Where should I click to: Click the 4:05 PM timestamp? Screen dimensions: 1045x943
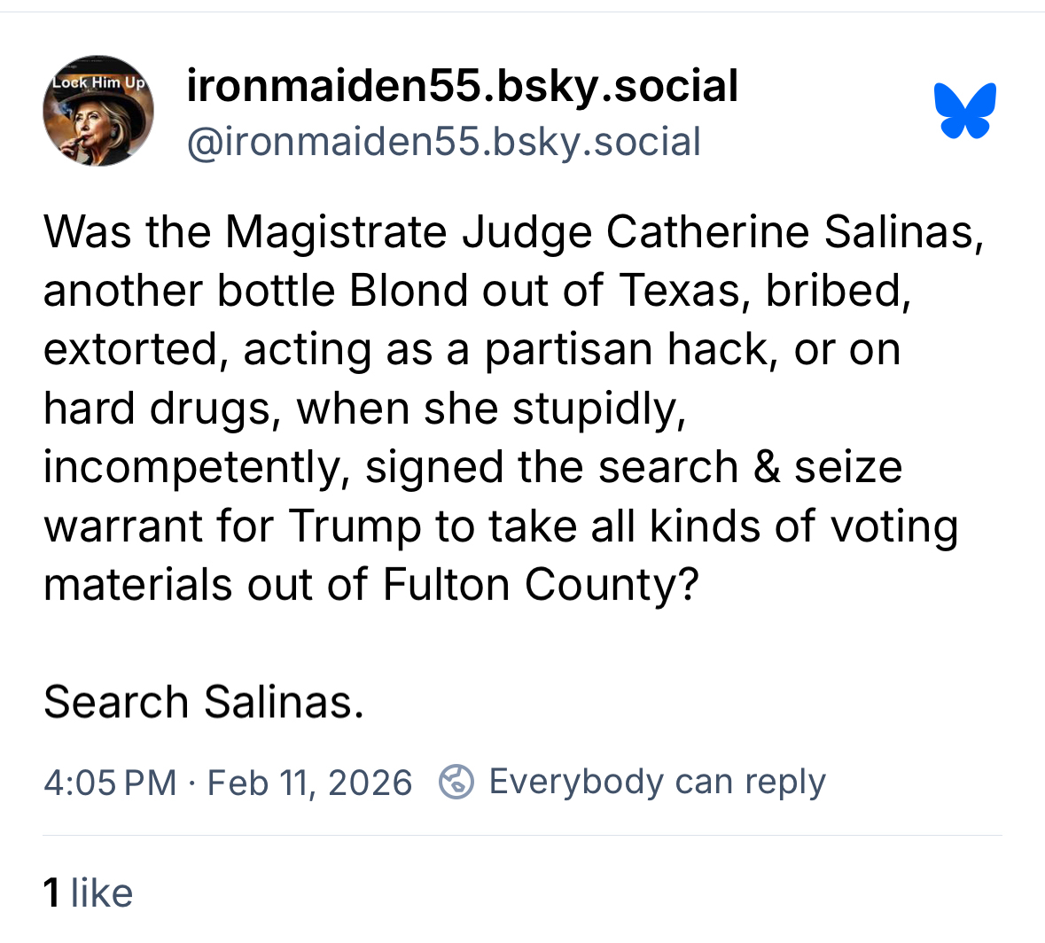pos(110,783)
